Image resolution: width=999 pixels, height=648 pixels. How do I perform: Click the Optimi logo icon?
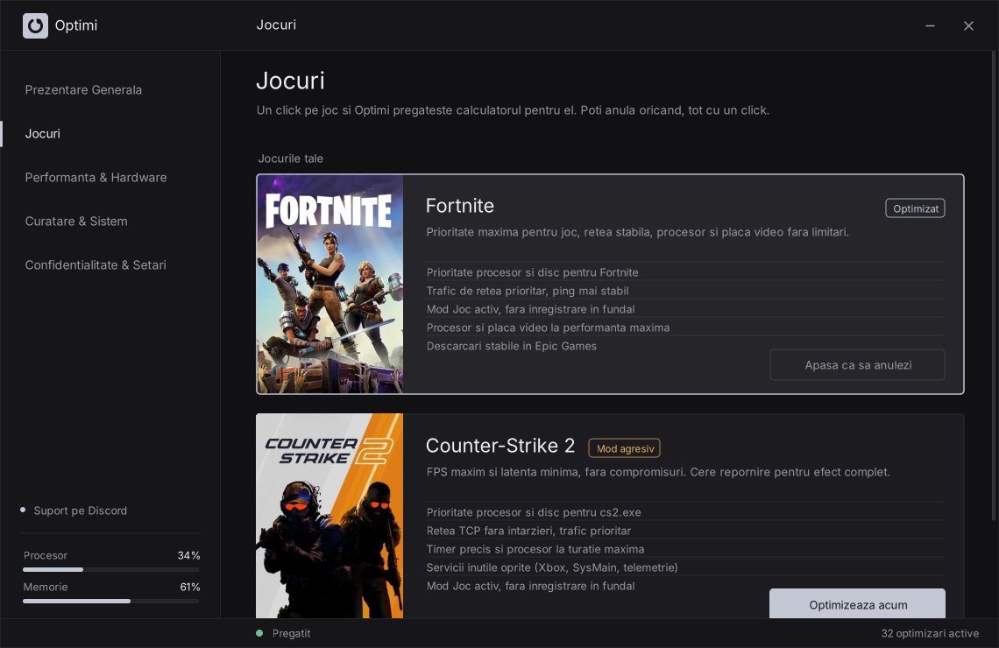(35, 25)
